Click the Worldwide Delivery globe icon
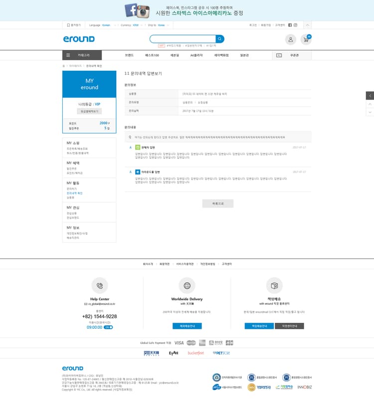The height and width of the screenshot is (405, 374). click(187, 285)
